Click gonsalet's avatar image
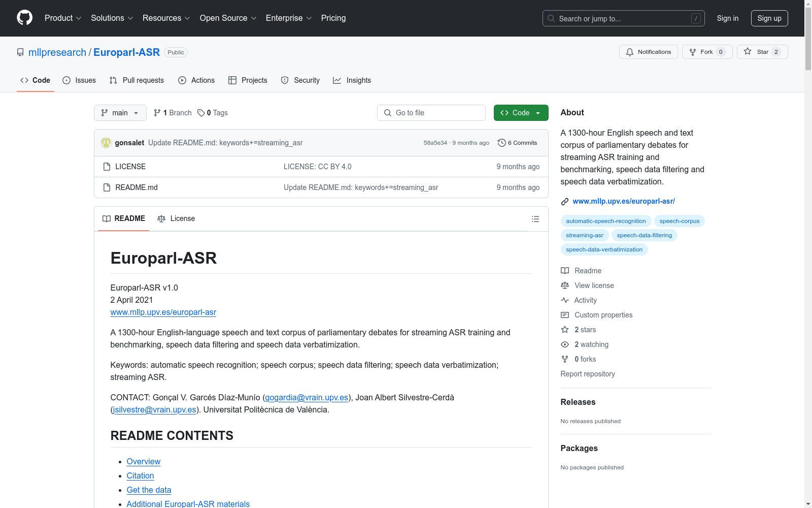The width and height of the screenshot is (812, 508). click(106, 143)
